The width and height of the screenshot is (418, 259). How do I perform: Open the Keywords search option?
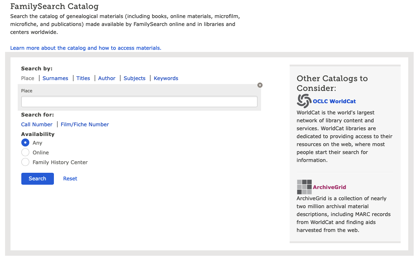(x=166, y=78)
